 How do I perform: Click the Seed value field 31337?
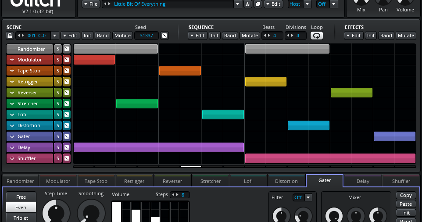click(146, 36)
